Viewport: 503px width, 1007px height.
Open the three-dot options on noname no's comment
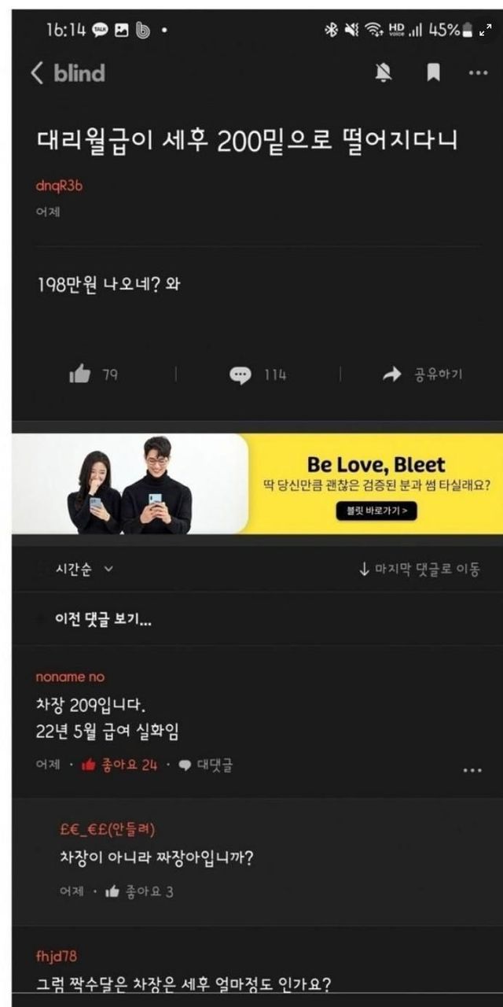click(472, 770)
